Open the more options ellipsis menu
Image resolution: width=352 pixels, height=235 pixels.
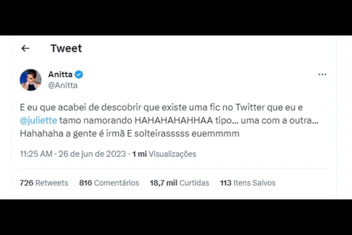click(322, 74)
